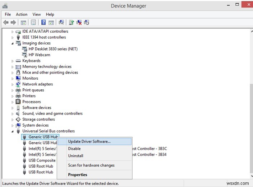Click the HP DeskJet 3830 series device icon
The width and height of the screenshot is (253, 187).
tap(24, 49)
